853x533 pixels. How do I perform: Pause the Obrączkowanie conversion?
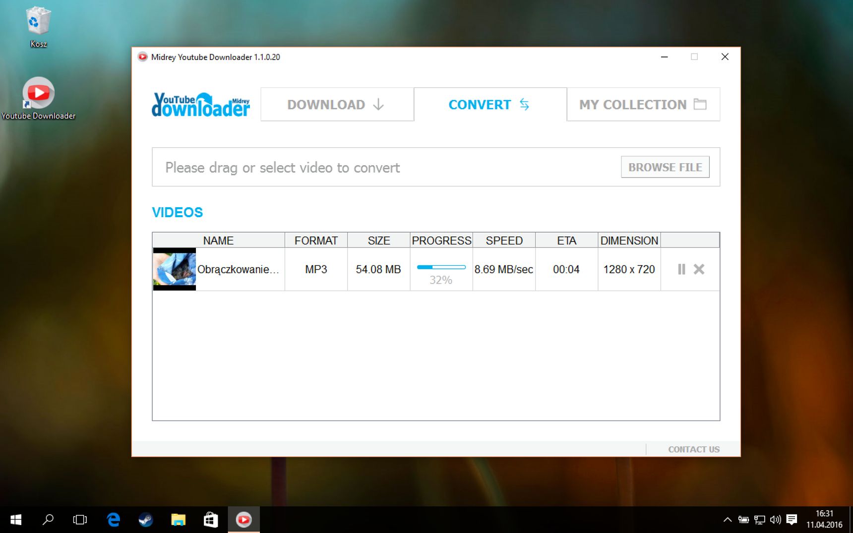[x=681, y=269]
